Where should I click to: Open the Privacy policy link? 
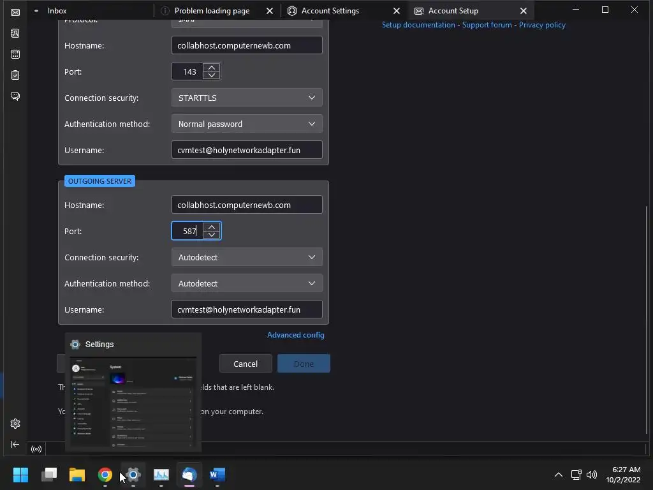pyautogui.click(x=542, y=25)
